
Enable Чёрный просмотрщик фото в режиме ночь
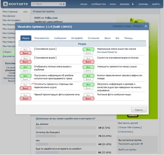coord(25,95)
